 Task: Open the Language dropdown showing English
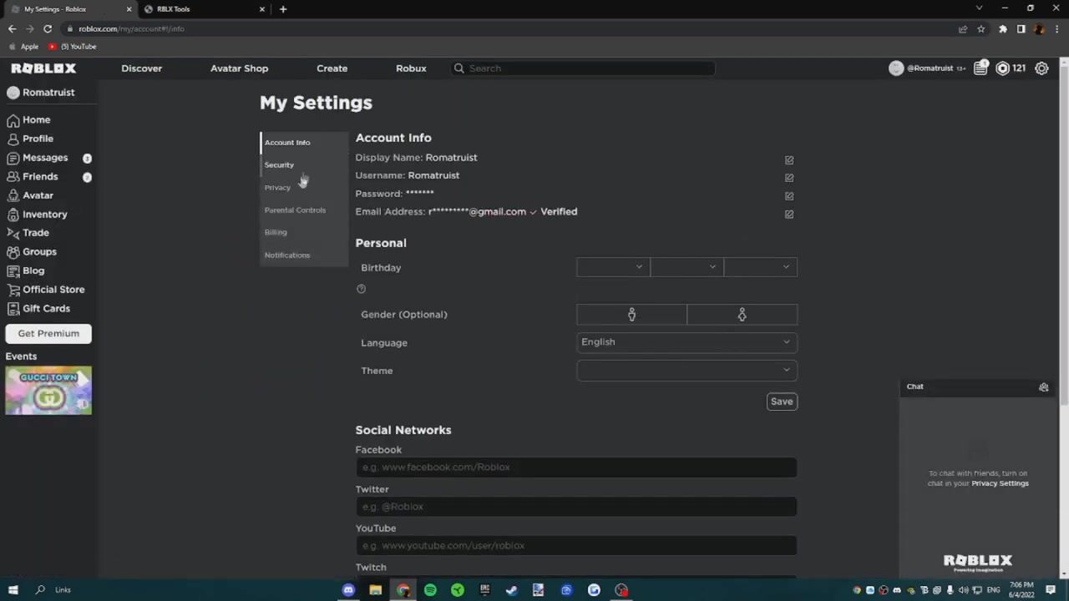(686, 342)
